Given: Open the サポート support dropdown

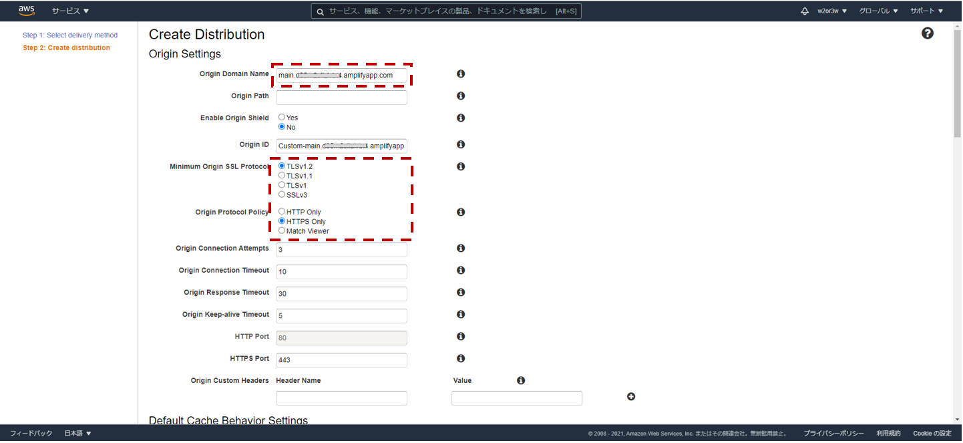Looking at the screenshot, I should [x=927, y=11].
